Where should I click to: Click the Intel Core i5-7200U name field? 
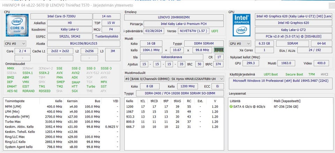pos(61,16)
